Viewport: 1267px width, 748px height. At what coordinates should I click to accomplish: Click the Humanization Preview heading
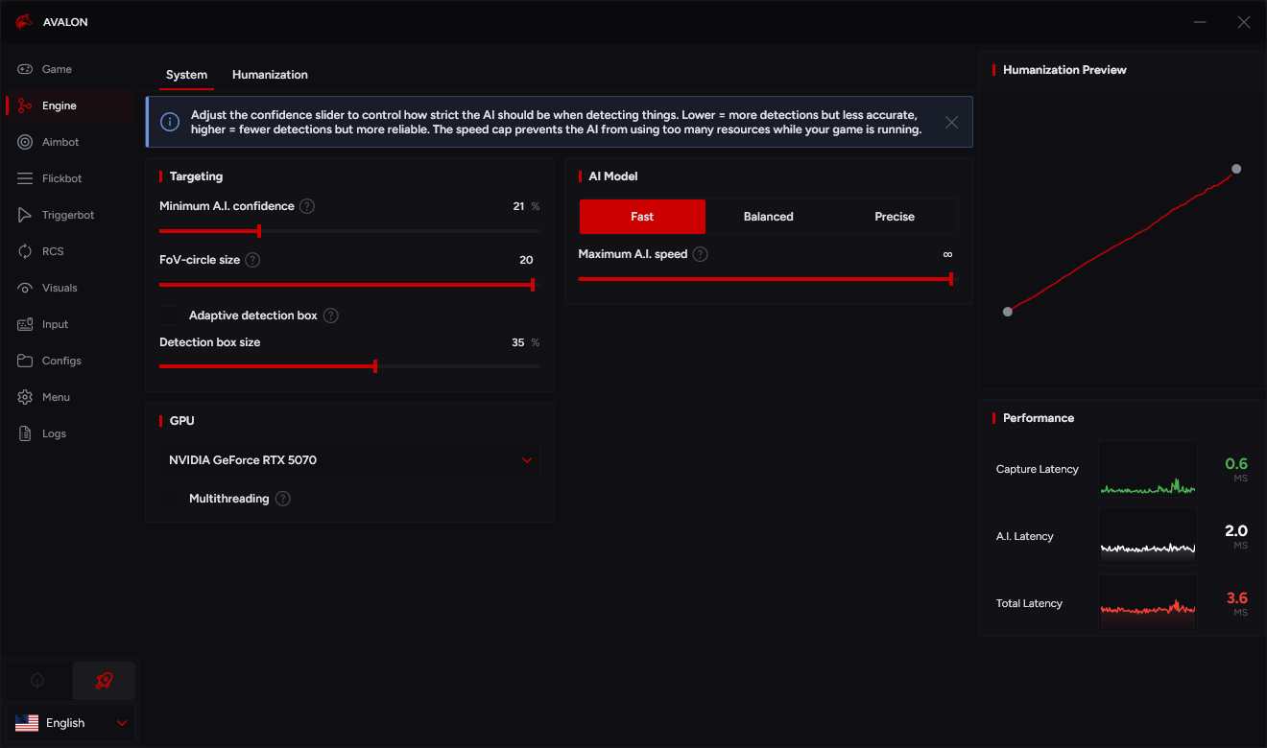(1064, 70)
